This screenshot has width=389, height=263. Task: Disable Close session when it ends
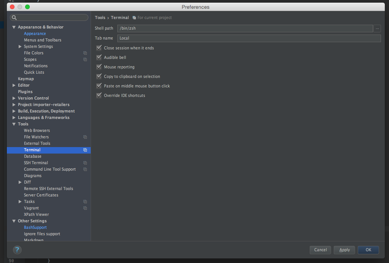point(99,48)
